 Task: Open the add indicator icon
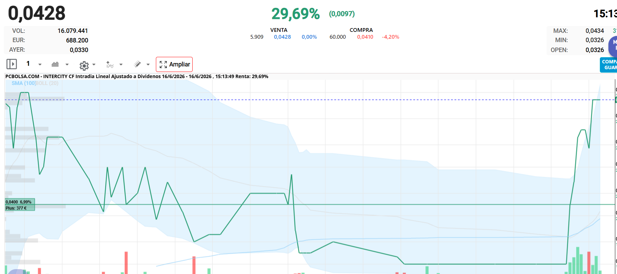(x=110, y=64)
